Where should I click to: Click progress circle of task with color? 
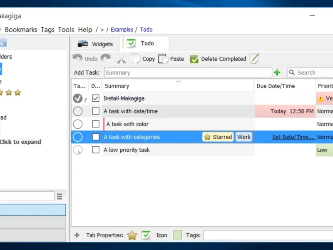tap(78, 124)
